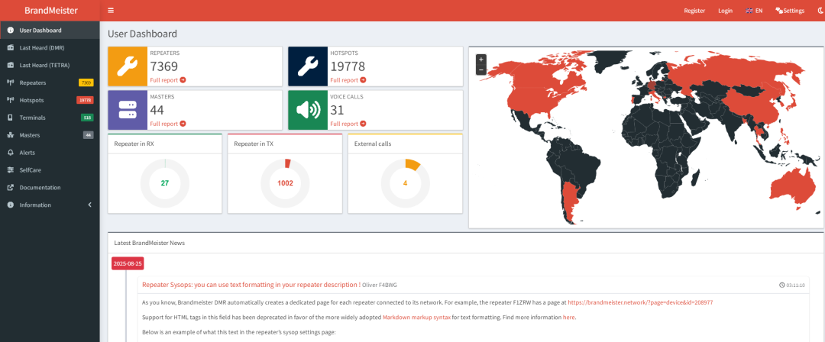
Task: Click the Repeater in TX donut chart
Action: [285, 183]
